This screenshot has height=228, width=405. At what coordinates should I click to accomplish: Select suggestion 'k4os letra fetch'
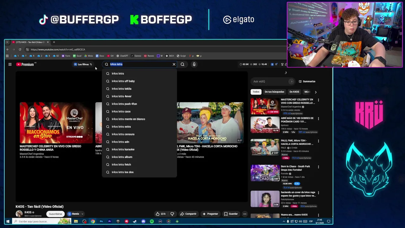(x=139, y=165)
